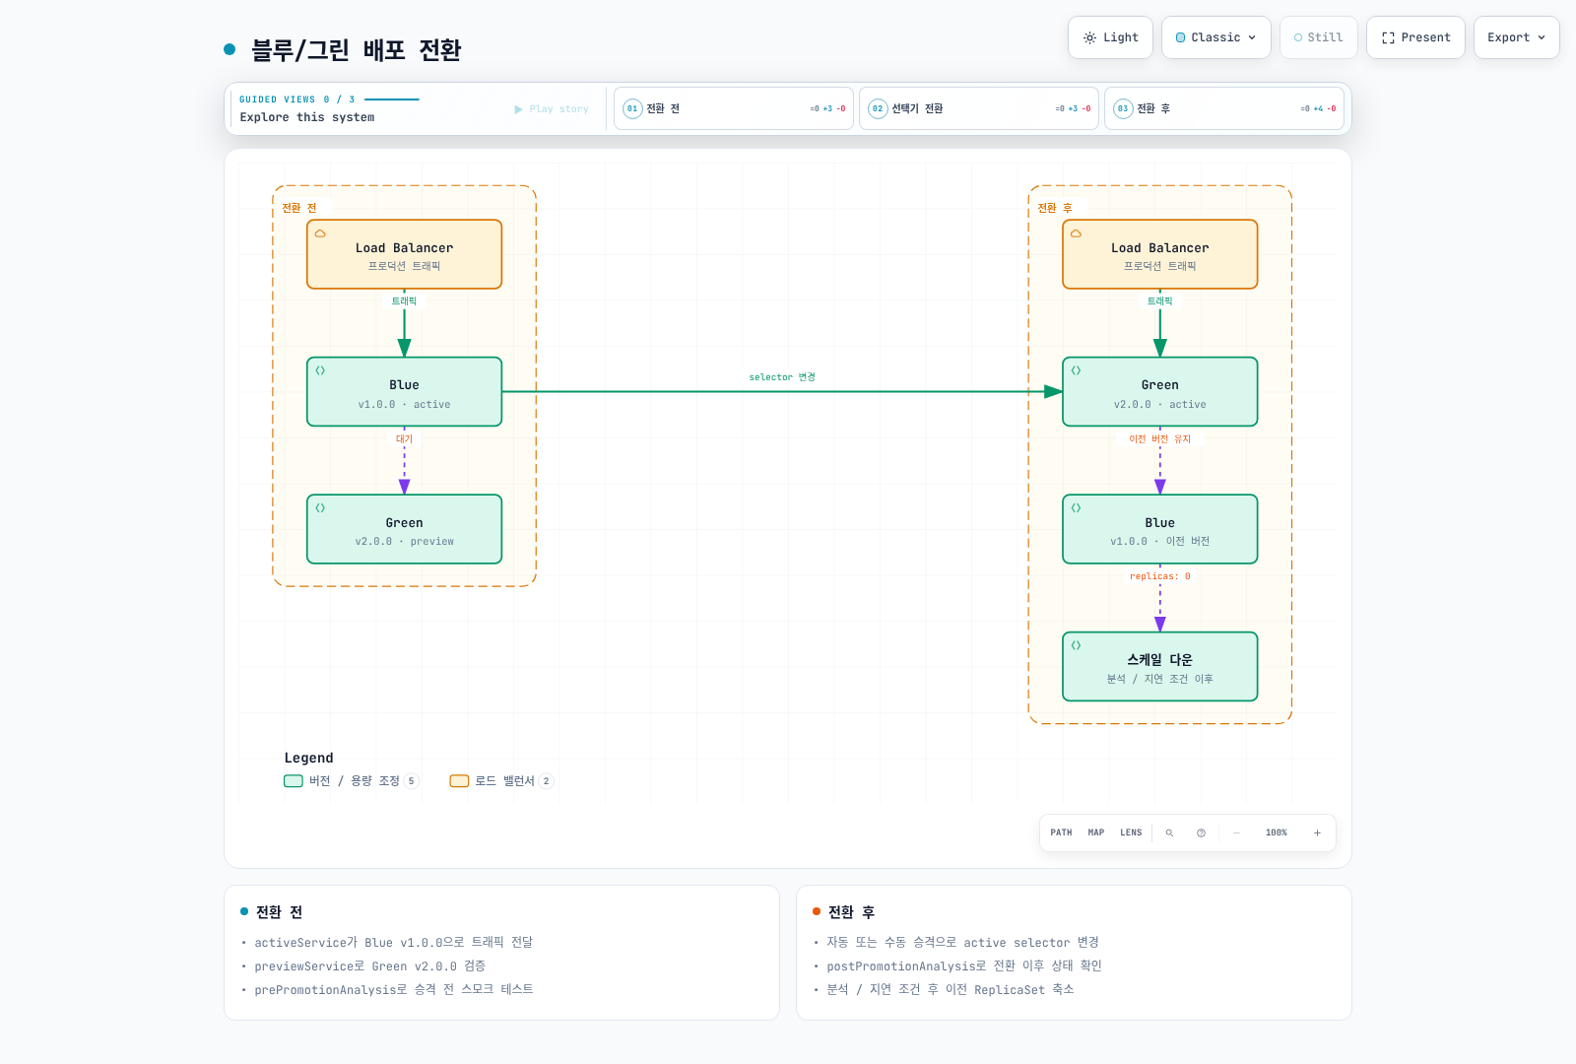This screenshot has width=1576, height=1064.
Task: Click the 대기 edge label
Action: (404, 439)
